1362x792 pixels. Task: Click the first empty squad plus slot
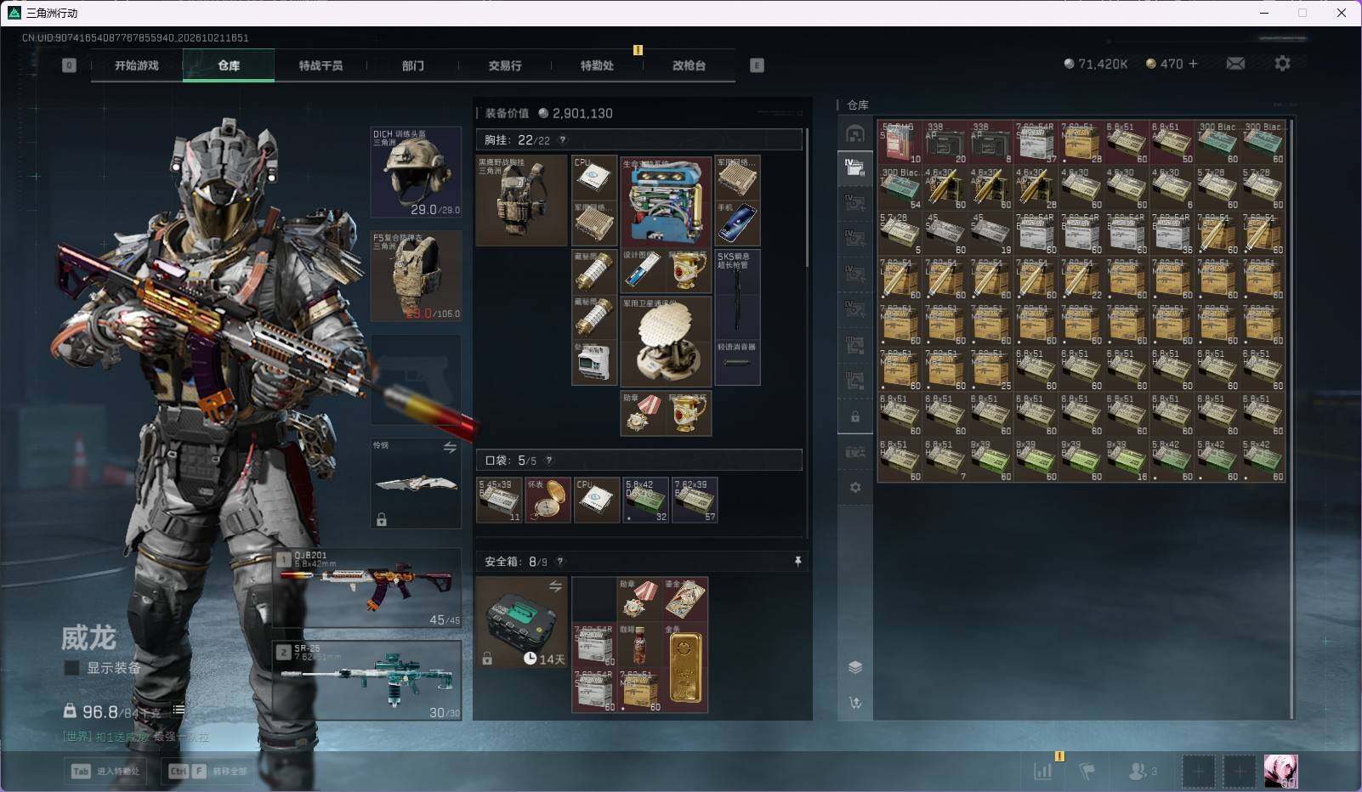[1198, 772]
